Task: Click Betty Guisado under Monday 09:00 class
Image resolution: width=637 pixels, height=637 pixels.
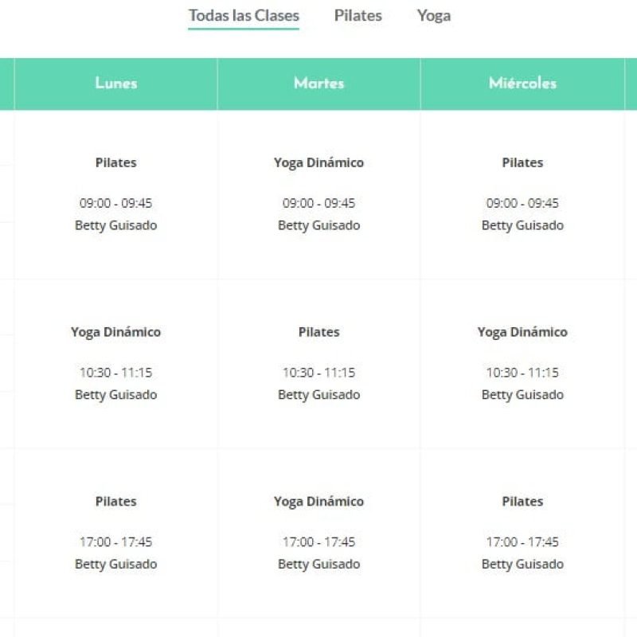Action: click(115, 225)
